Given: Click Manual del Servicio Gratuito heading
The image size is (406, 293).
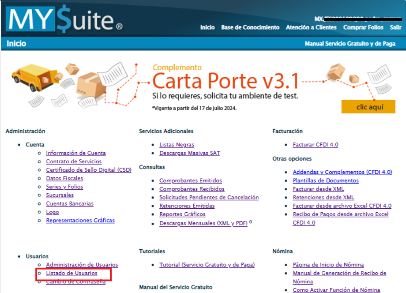Looking at the screenshot, I should (x=176, y=287).
